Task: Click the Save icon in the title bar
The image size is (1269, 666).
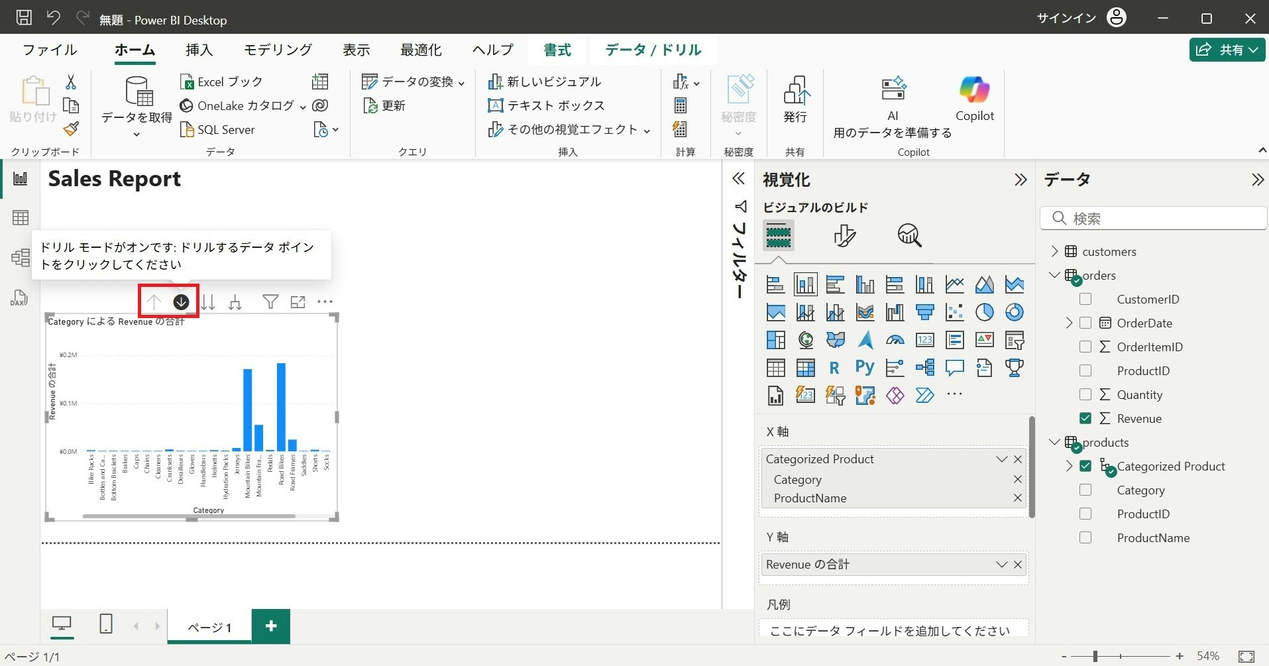Action: [x=24, y=18]
